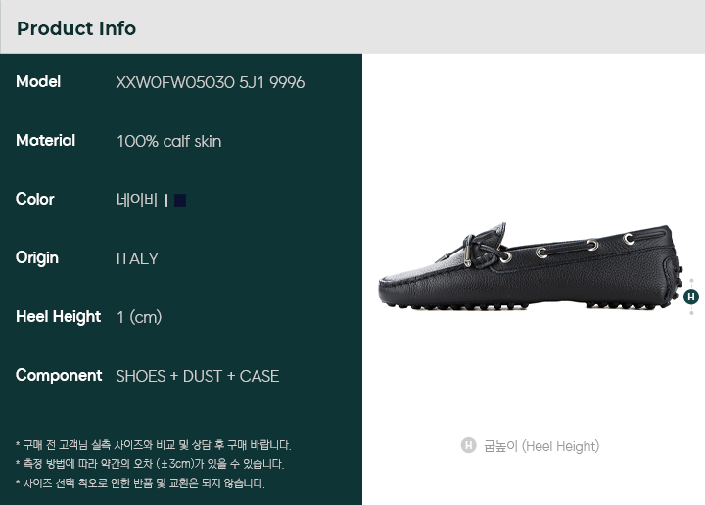Viewport: 705px width, 505px height.
Task: Select the Model label
Action: click(38, 82)
